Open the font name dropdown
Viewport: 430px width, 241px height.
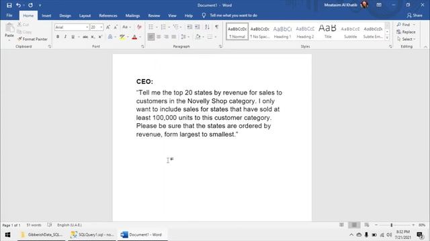[x=87, y=27]
